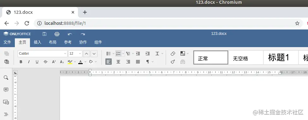Increase font size with up arrow

point(86,53)
